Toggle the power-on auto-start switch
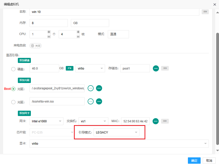 tap(35, 46)
